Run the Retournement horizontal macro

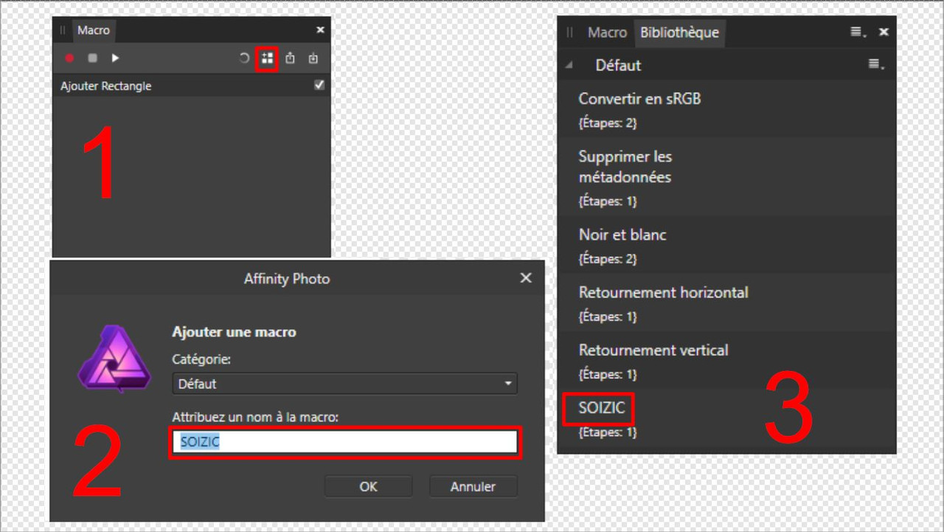pyautogui.click(x=726, y=303)
